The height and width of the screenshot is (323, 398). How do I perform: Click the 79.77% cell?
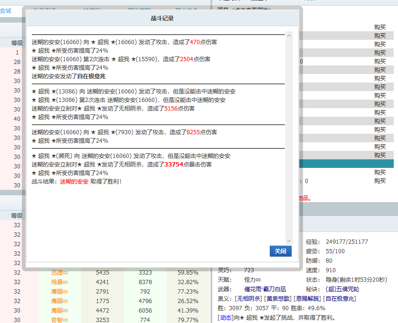click(x=188, y=320)
